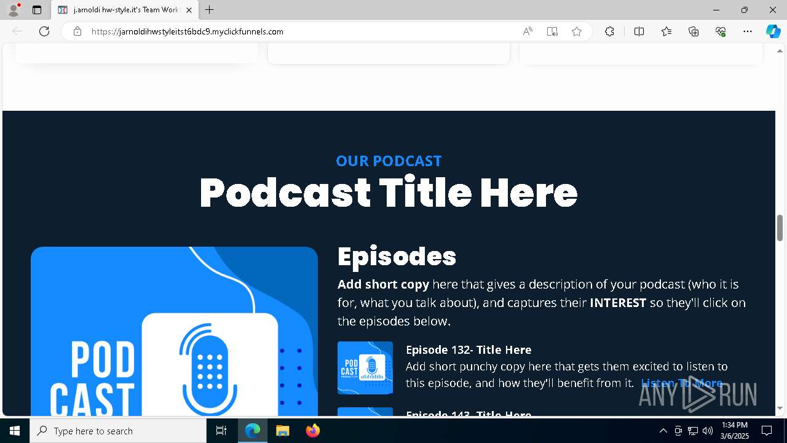This screenshot has width=787, height=443.
Task: Select the Team Work browser tab
Action: (125, 10)
